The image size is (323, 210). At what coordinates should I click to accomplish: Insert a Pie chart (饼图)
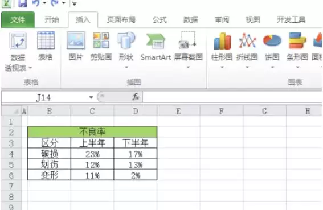pos(272,40)
